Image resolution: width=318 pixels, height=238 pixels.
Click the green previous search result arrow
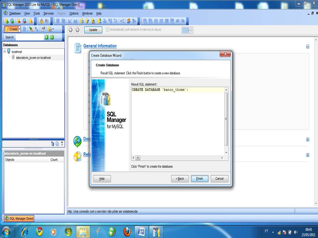coord(47,37)
